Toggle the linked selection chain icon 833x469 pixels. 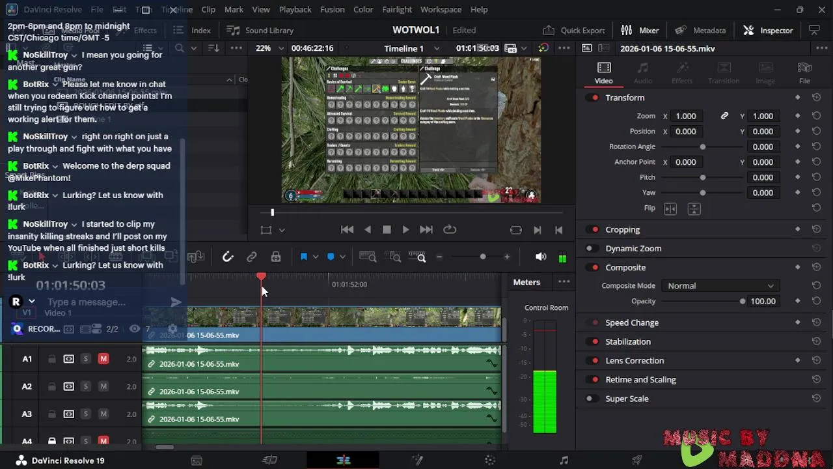pos(252,257)
